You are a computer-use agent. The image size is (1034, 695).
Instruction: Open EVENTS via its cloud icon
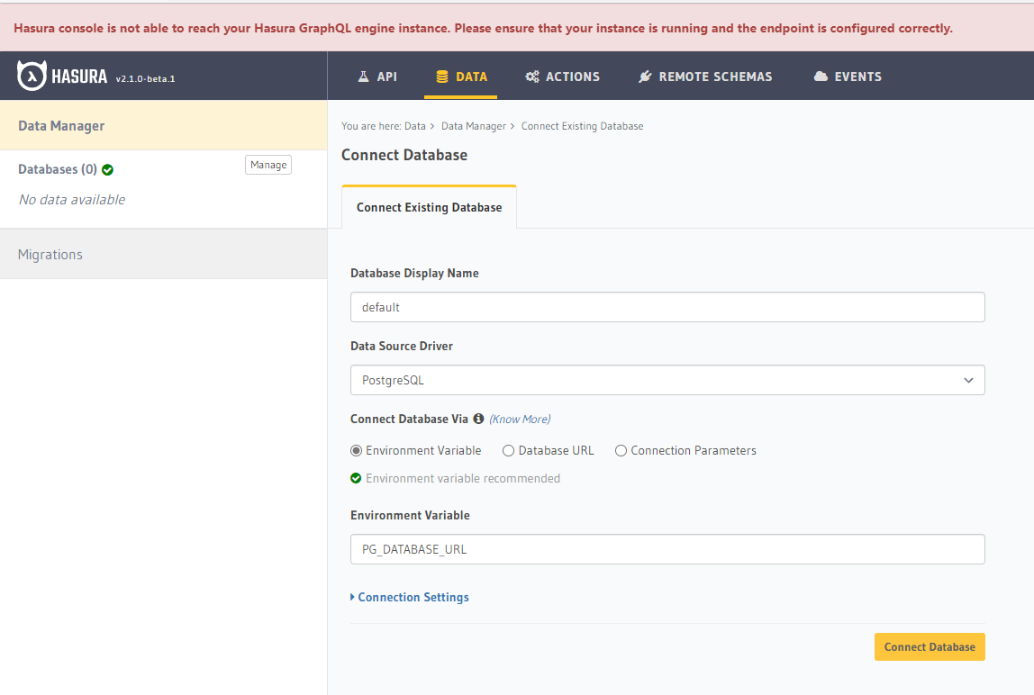point(820,76)
